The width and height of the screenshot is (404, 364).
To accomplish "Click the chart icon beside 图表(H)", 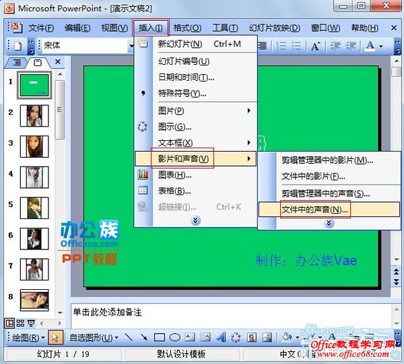I will coord(143,175).
